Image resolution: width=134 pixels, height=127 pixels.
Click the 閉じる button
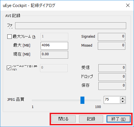[64, 119]
